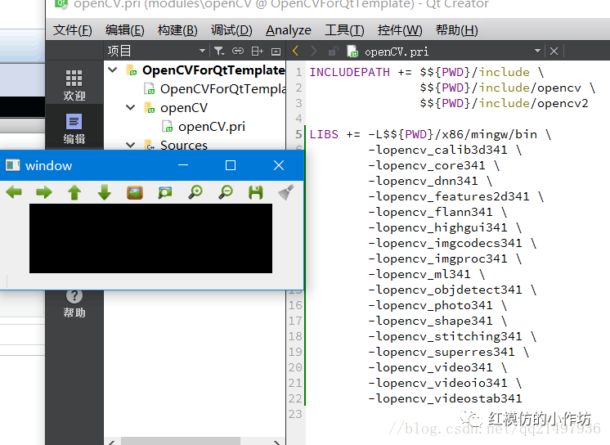This screenshot has height=445, width=610.
Task: Open the openCV.pri document dropdown arrow
Action: tap(538, 51)
